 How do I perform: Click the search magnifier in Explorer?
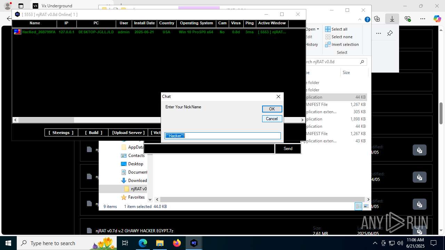click(x=362, y=62)
